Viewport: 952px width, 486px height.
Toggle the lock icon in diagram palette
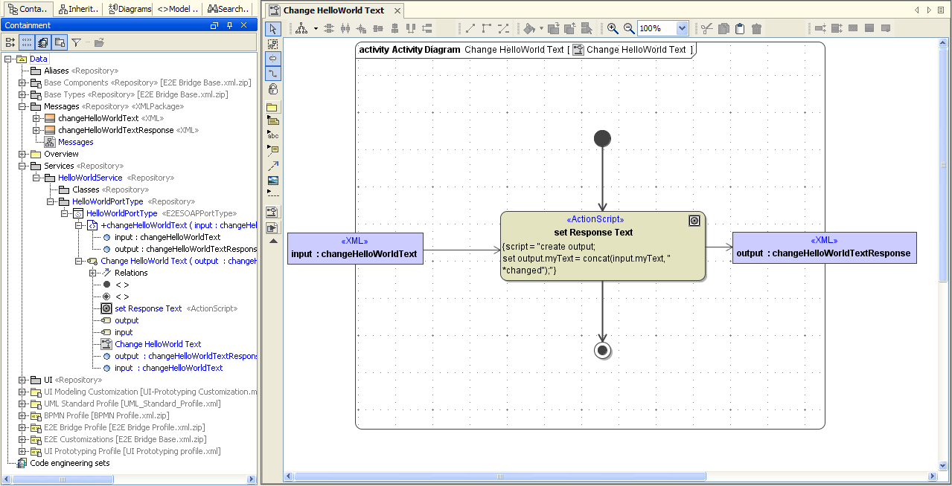(x=272, y=89)
